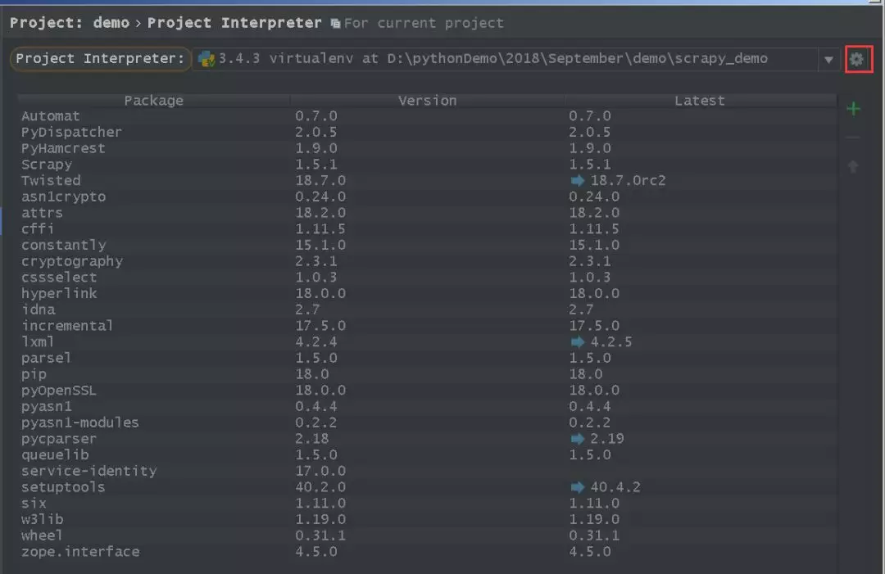
Task: Sort by the Latest column header
Action: click(700, 101)
